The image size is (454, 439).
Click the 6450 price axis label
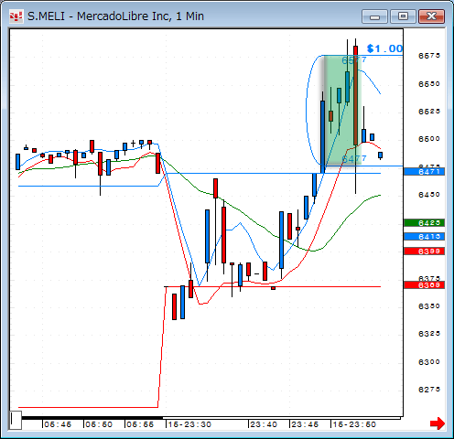(x=429, y=195)
